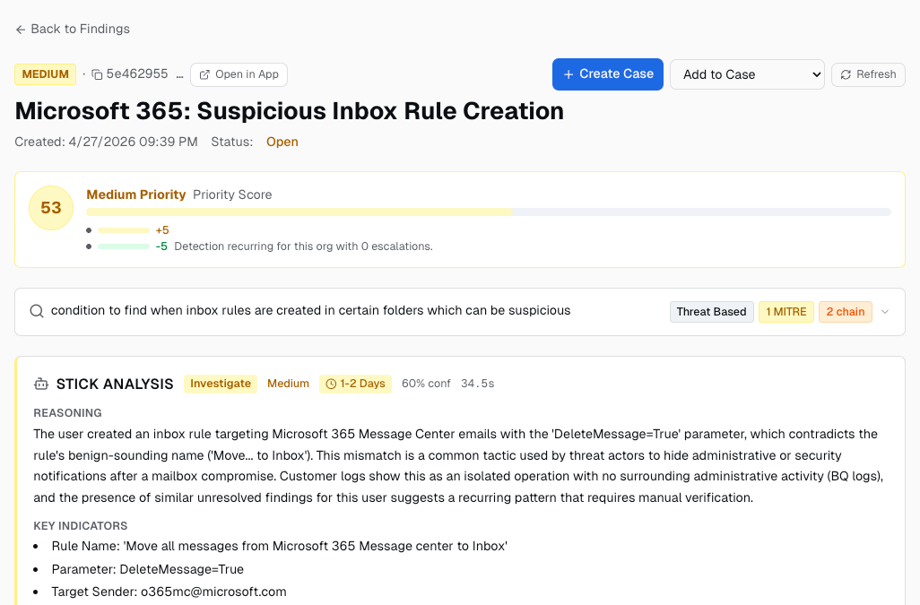Click the 1-2 Days timeframe badge
Viewport: 920px width, 605px height.
356,384
